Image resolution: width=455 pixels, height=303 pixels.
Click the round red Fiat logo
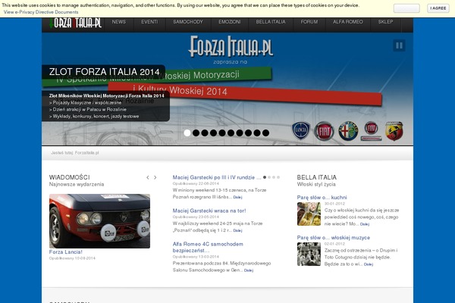[x=324, y=131]
